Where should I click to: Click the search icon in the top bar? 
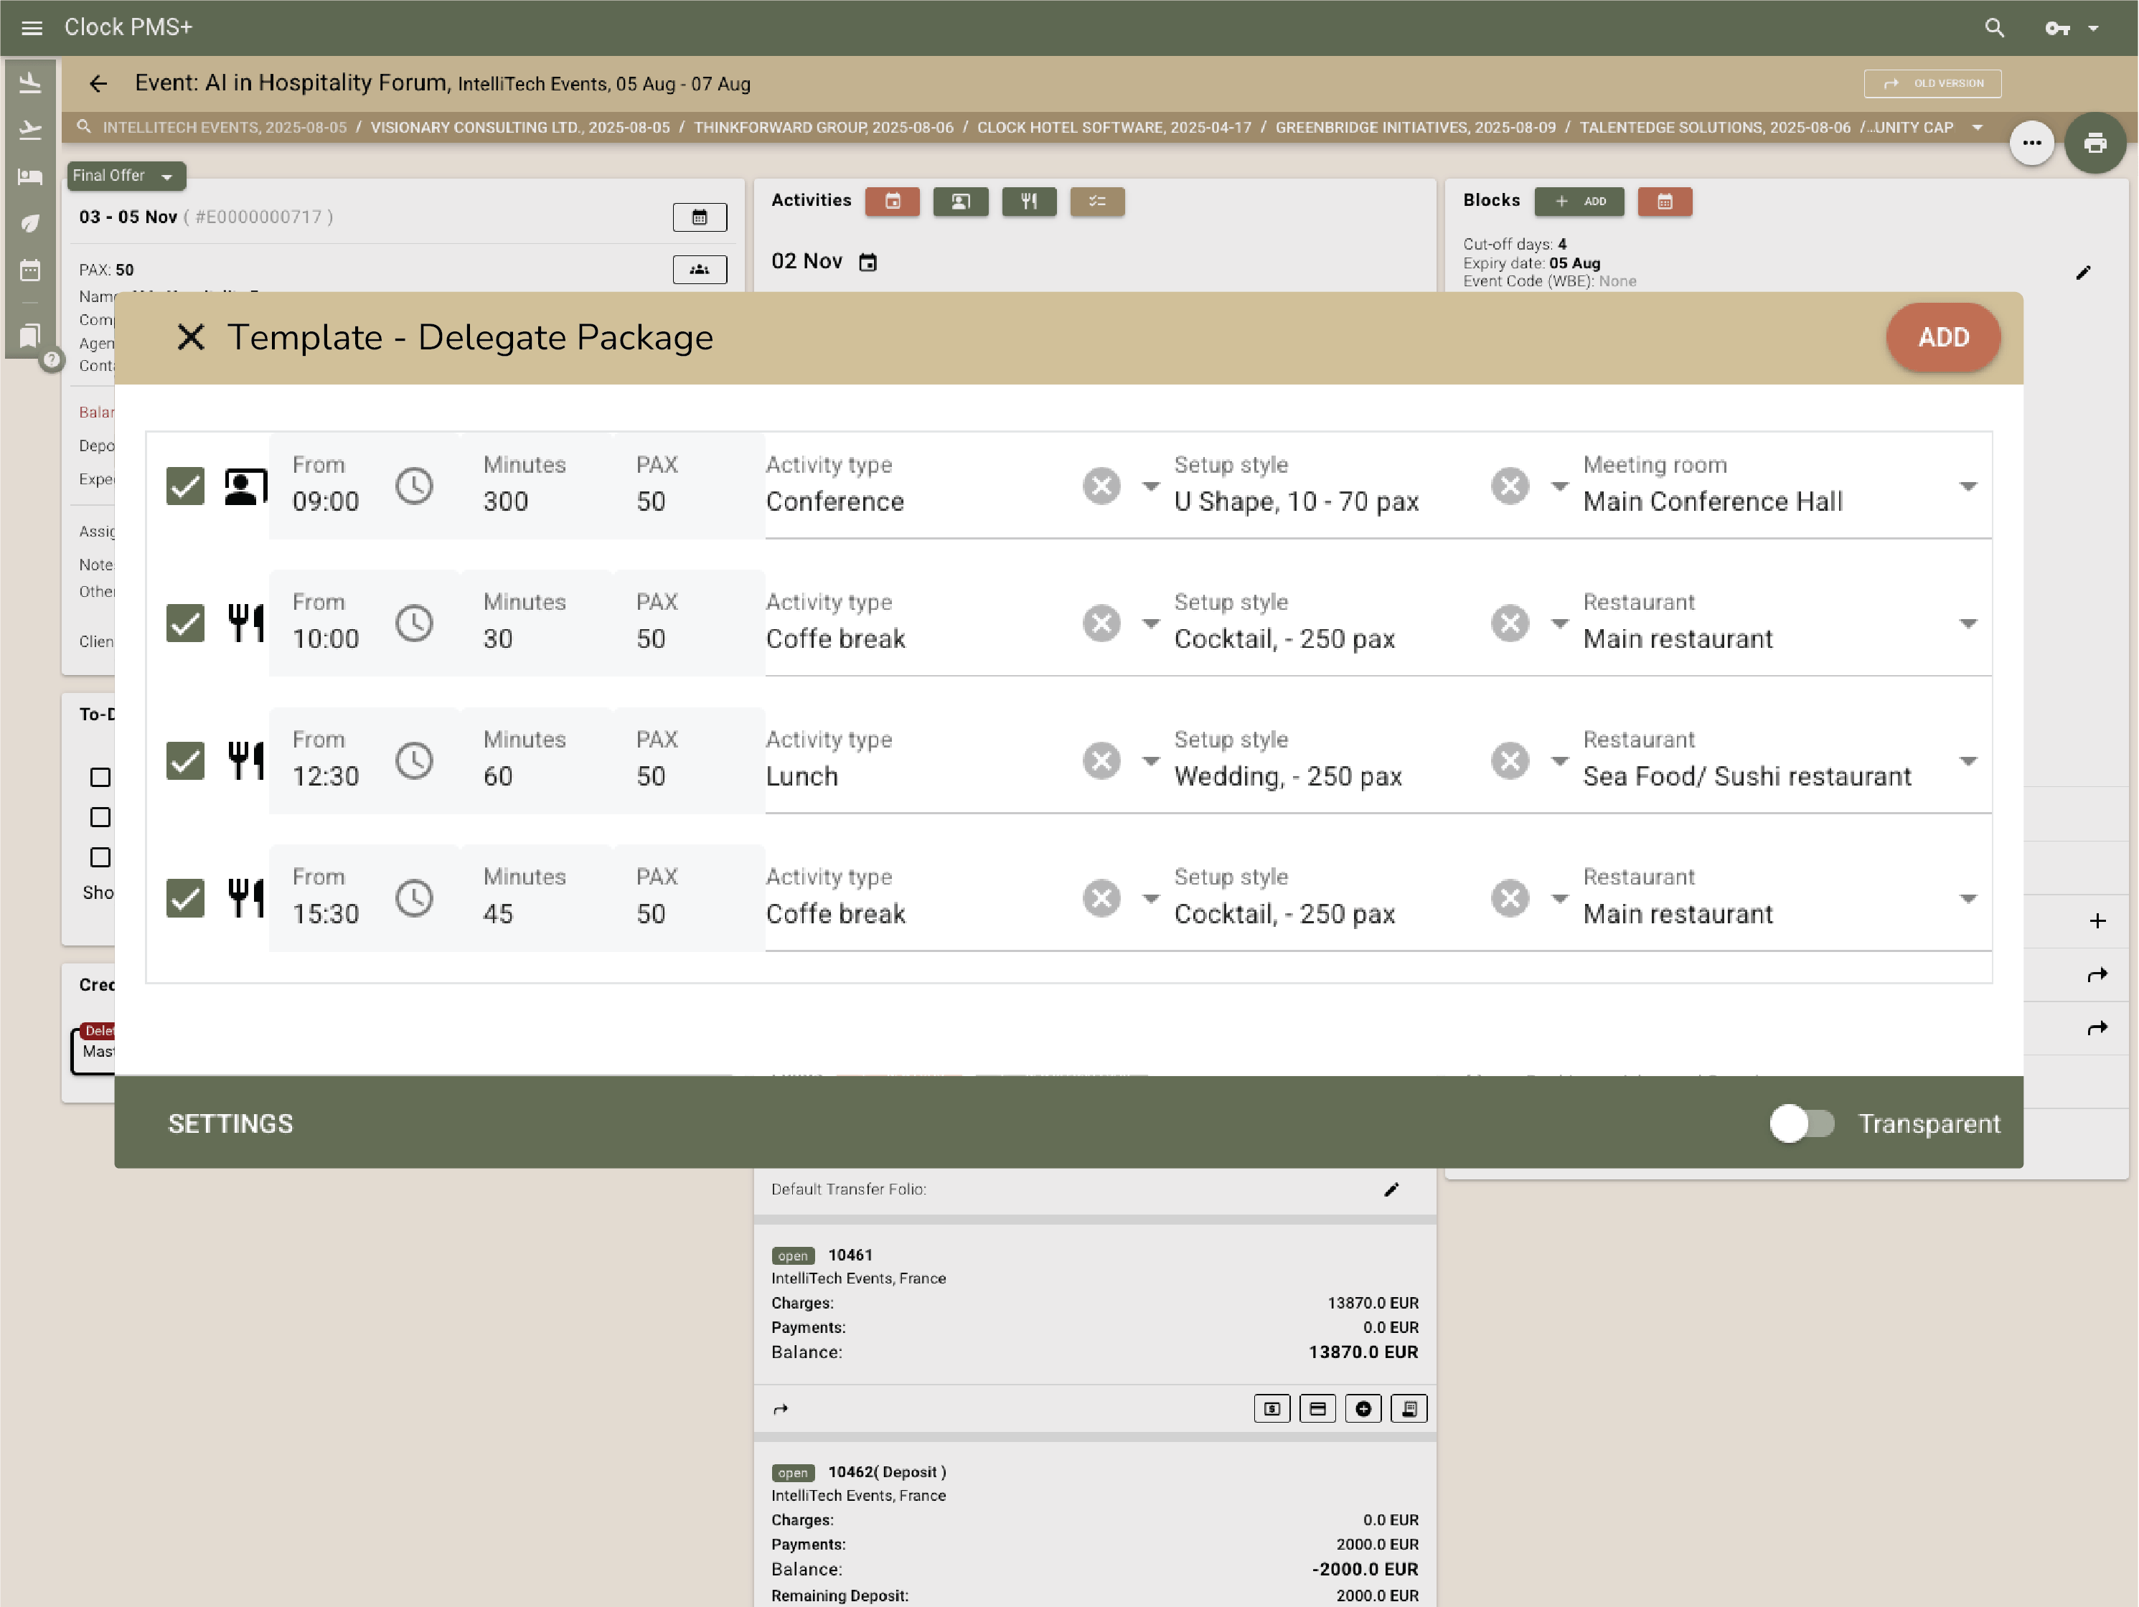pyautogui.click(x=1993, y=27)
